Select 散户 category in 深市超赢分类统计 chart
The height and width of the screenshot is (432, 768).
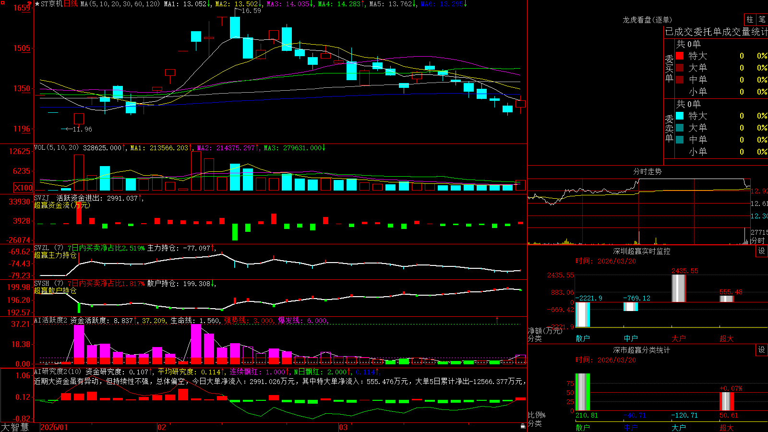[x=583, y=427]
